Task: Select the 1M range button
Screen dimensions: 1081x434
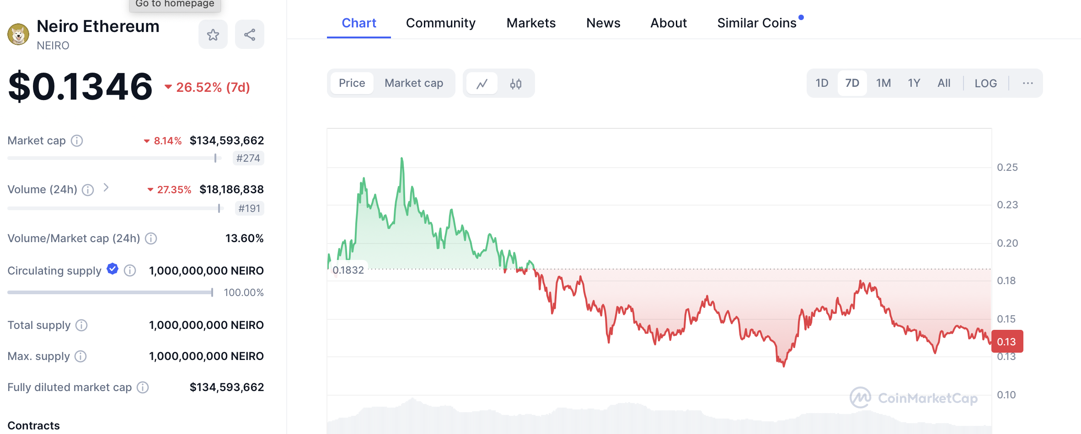Action: pos(883,83)
